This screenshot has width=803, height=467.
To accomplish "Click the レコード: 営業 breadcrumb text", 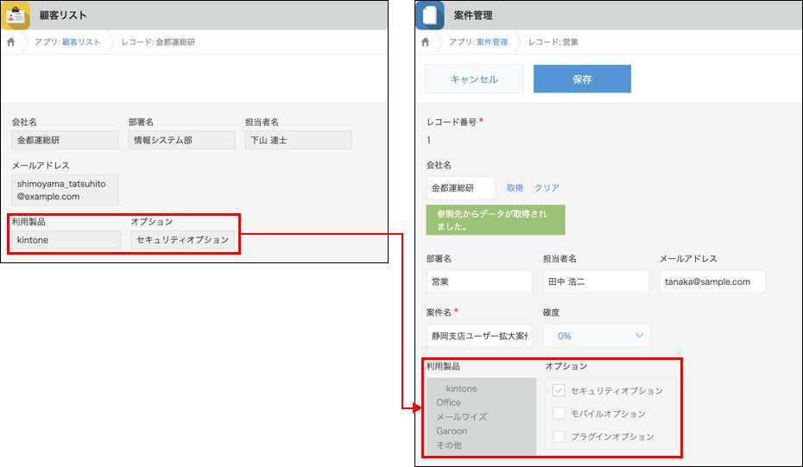I will point(553,42).
